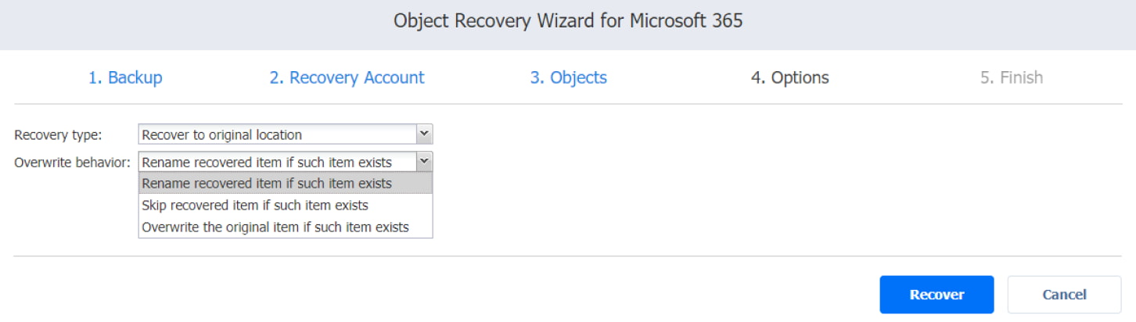Screen dimensions: 1136x322
Task: Collapse the Overwrite behavior dropdown arrow
Action: pos(424,162)
